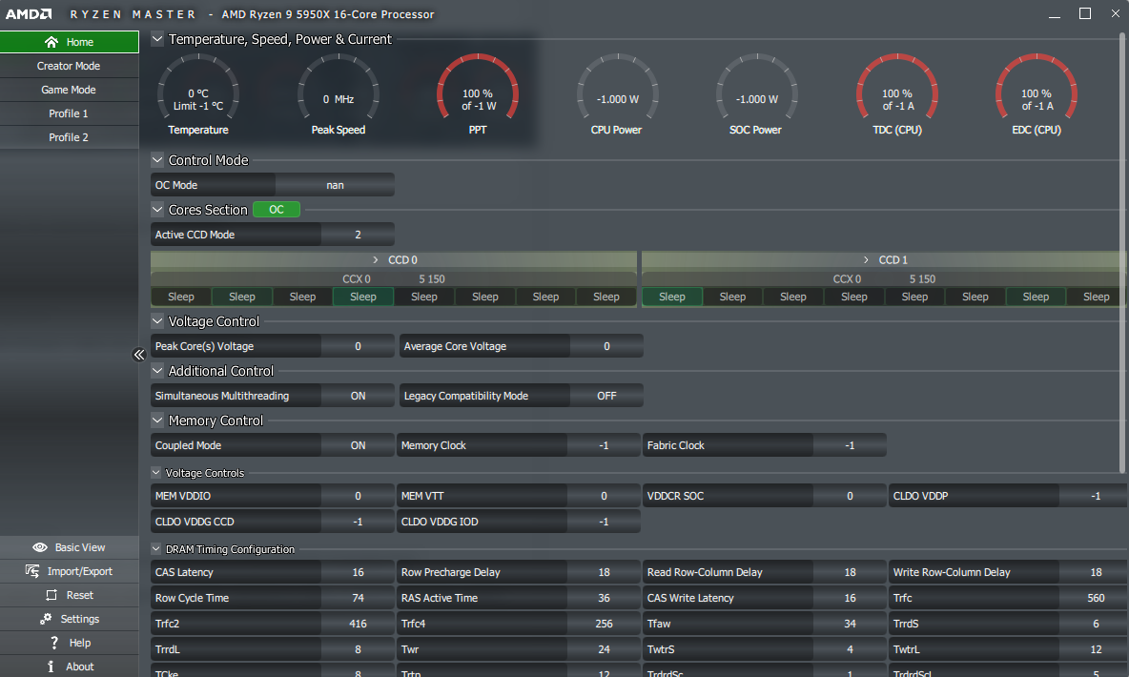Collapse DRAM Timing Configuration subsection
The image size is (1129, 677).
click(x=155, y=549)
